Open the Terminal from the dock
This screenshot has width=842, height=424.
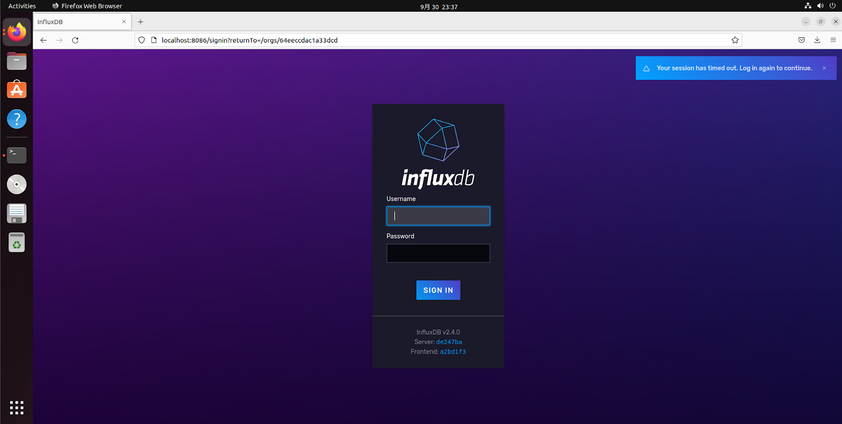click(x=17, y=155)
